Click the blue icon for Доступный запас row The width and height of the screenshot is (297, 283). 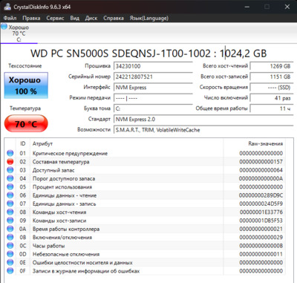(x=10, y=170)
